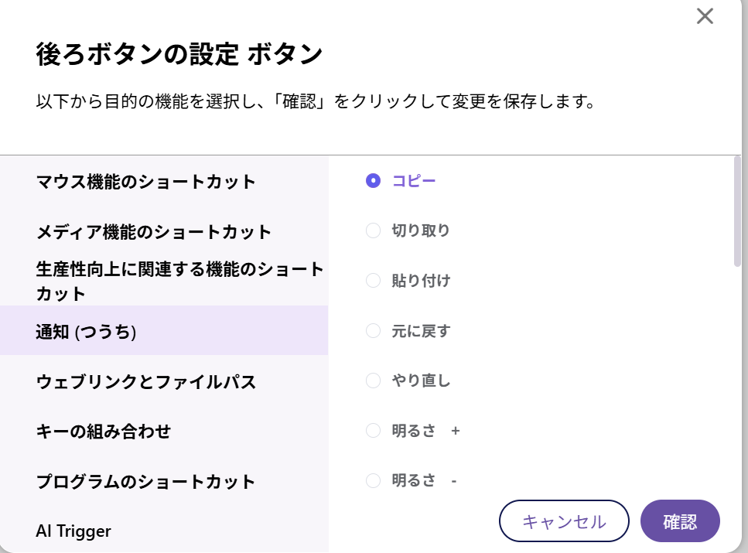Select the 通知 (つうち) category
Image resolution: width=748 pixels, height=553 pixels.
point(87,330)
